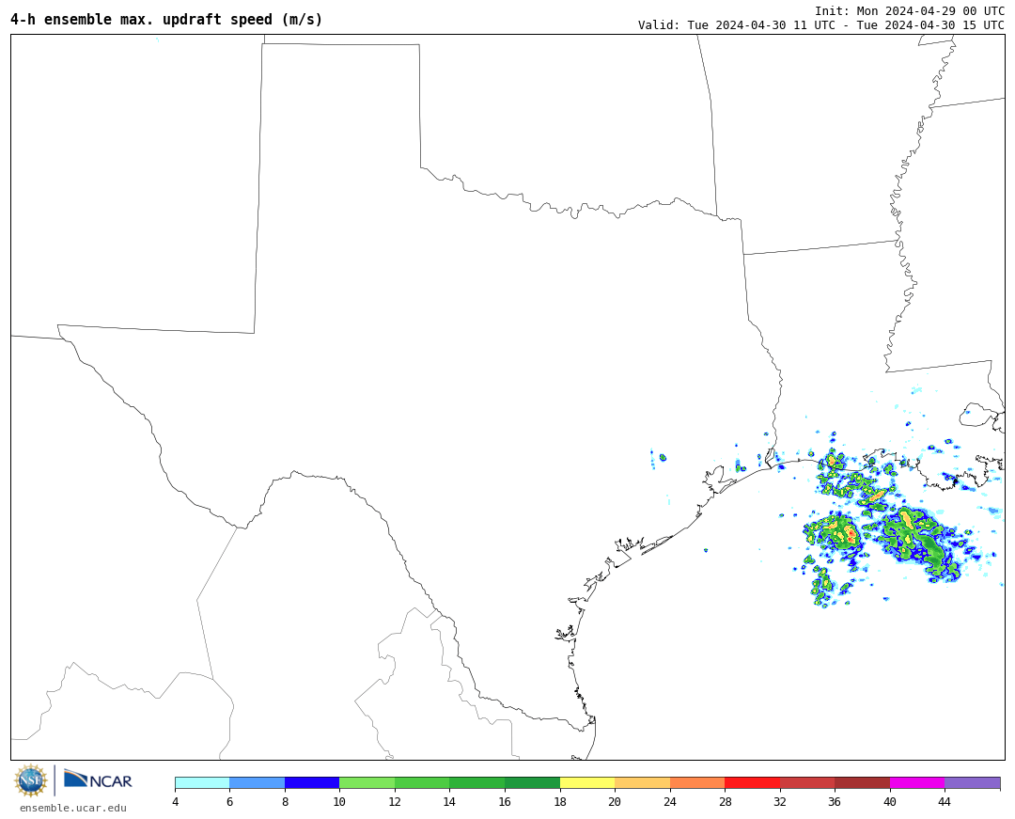
Task: Click colorbar tick label 44
Action: tap(945, 801)
